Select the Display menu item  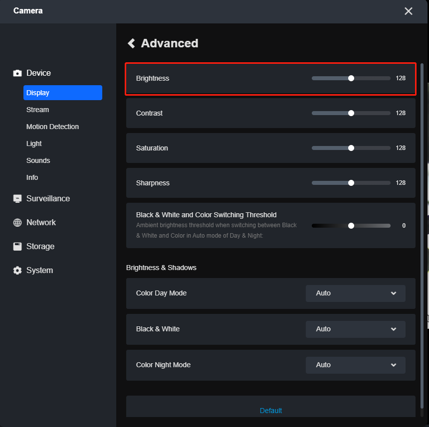click(62, 93)
